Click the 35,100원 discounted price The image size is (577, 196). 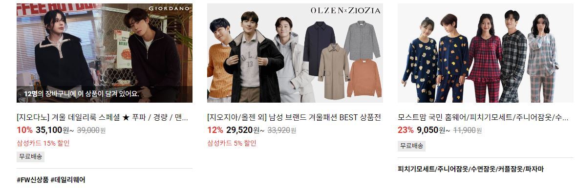point(55,130)
